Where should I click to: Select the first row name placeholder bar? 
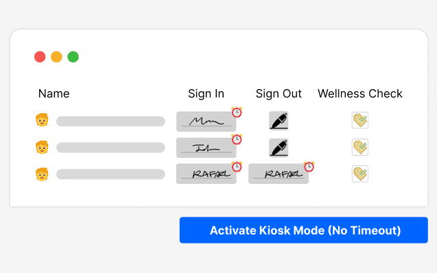(x=110, y=121)
